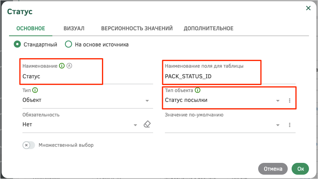Select the Стандартный radio button

[x=17, y=44]
